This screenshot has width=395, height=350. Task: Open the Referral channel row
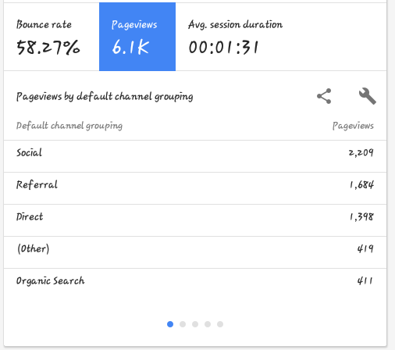[x=195, y=188]
